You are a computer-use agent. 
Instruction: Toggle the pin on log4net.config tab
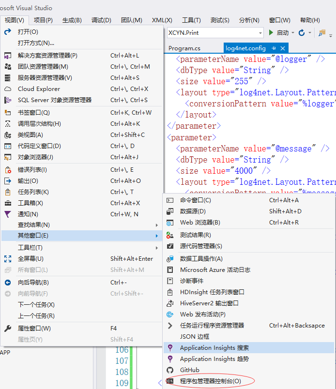274,48
